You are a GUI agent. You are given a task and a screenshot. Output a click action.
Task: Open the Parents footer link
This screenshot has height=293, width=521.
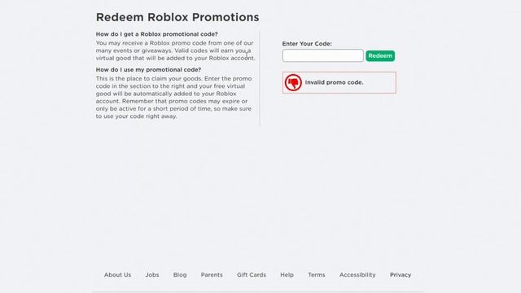tap(212, 275)
